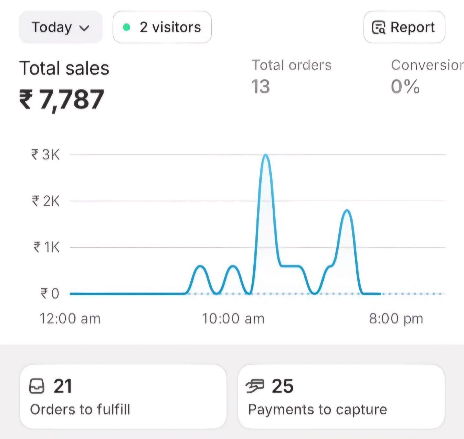Click the inbox tray orders icon

[37, 386]
